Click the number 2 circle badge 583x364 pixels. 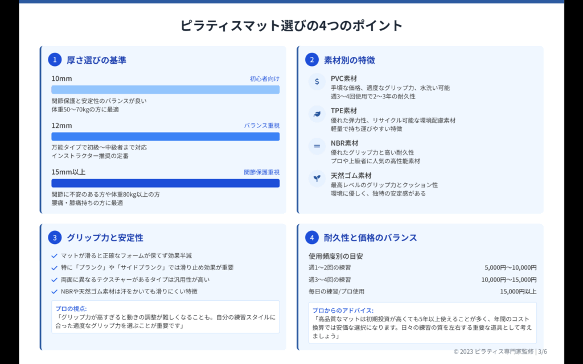(x=312, y=60)
